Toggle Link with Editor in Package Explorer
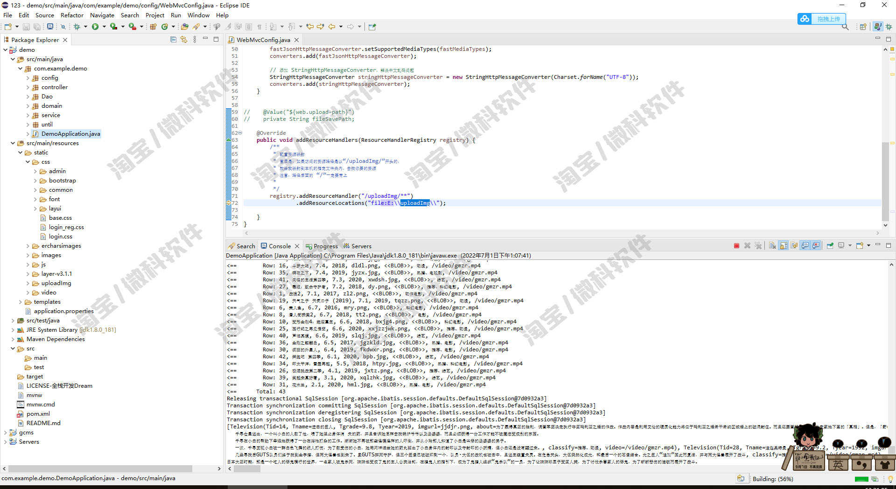 tap(184, 40)
